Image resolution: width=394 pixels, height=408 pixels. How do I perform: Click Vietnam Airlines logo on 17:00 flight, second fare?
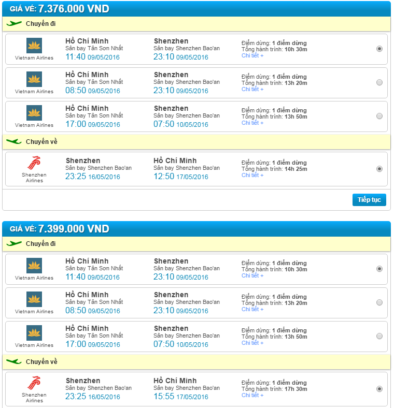coord(34,332)
